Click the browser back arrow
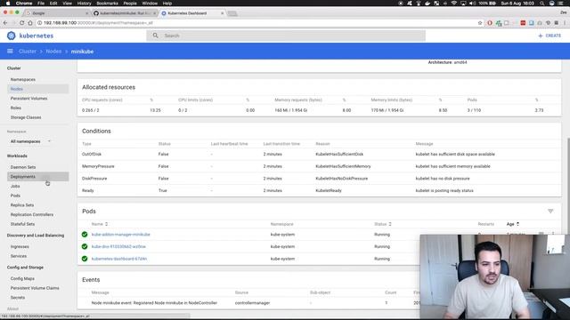570x320 pixels. click(5, 23)
